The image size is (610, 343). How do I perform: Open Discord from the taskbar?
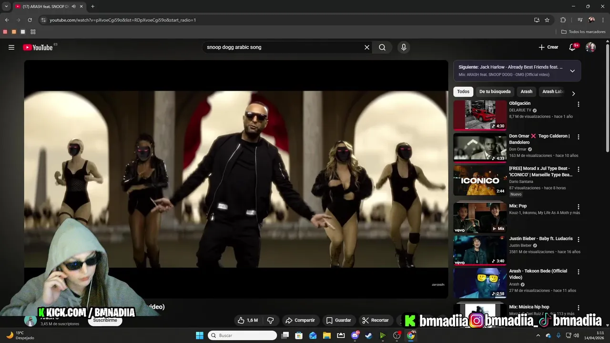[x=355, y=335]
